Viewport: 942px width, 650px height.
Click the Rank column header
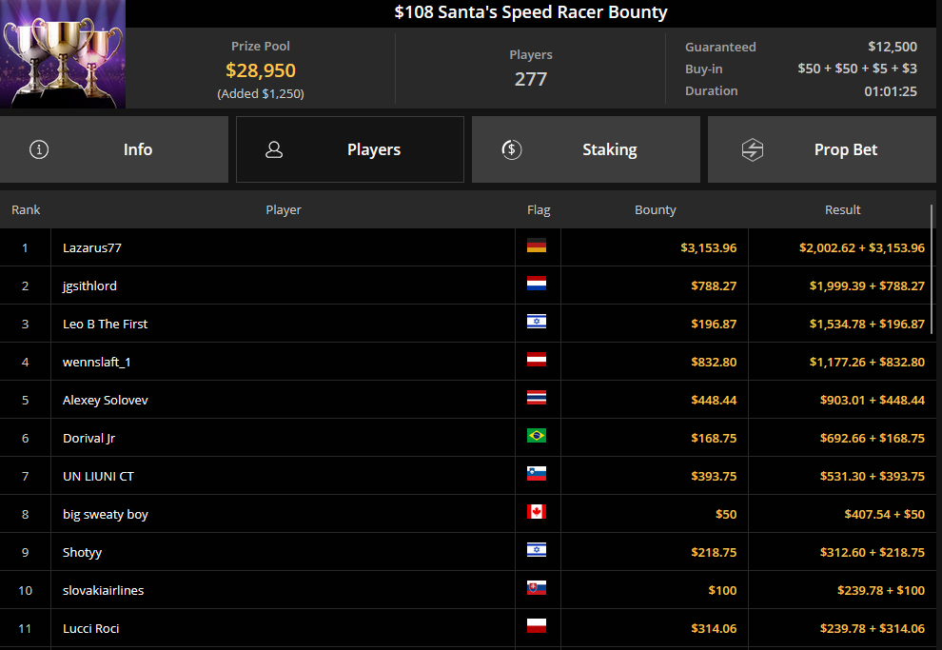click(x=26, y=209)
